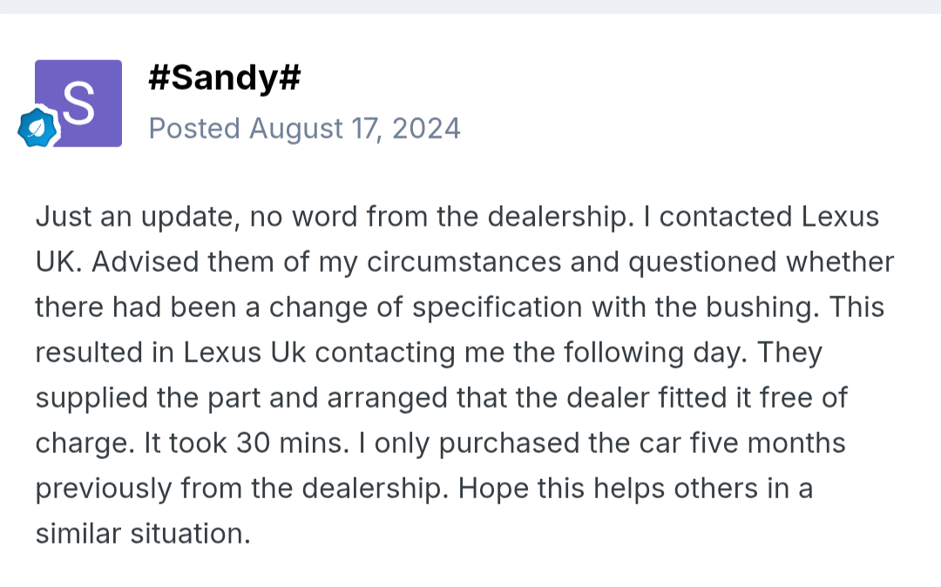The height and width of the screenshot is (587, 941).
Task: Open the purple S avatar of Sandy
Action: click(x=78, y=103)
